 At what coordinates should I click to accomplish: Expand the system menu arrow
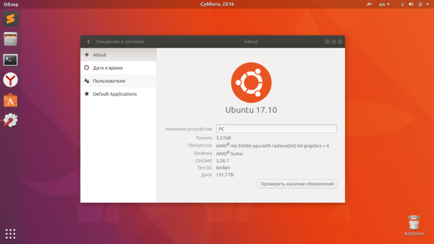pos(428,4)
